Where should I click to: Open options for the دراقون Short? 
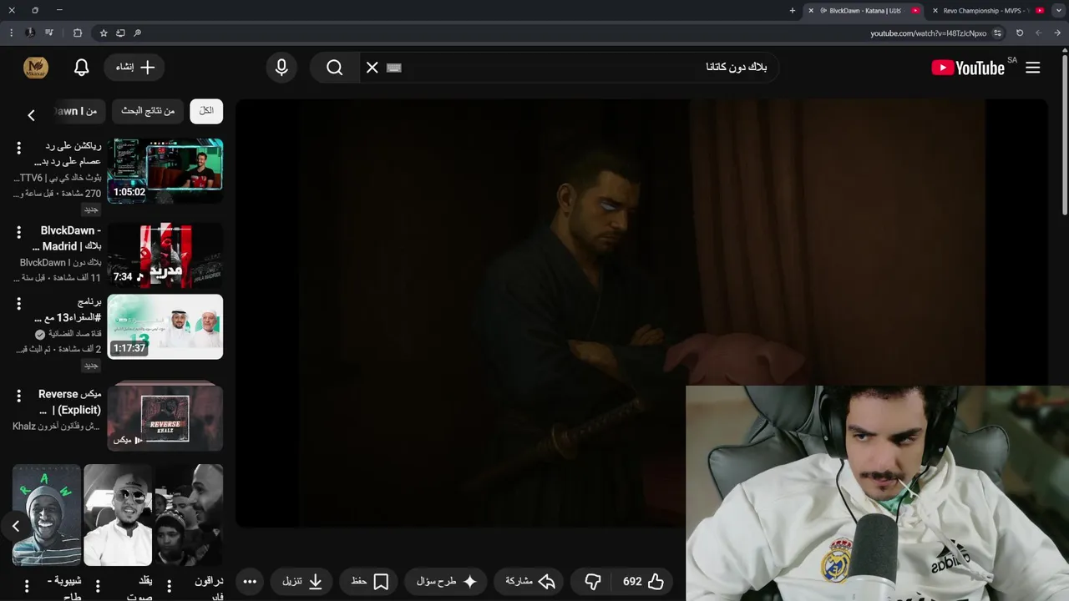coord(169,586)
